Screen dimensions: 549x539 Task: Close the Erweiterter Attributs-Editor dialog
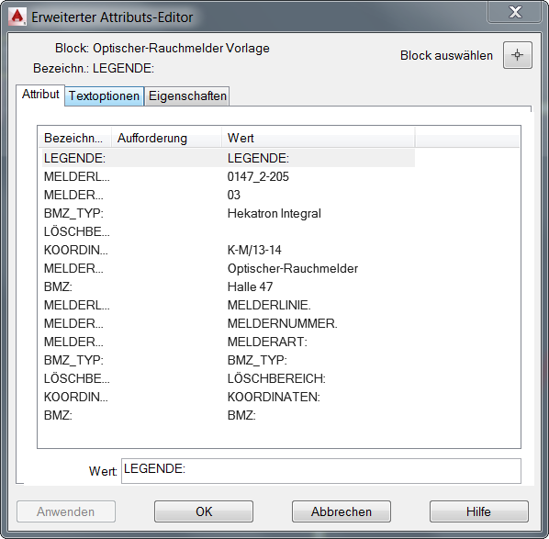pos(515,12)
